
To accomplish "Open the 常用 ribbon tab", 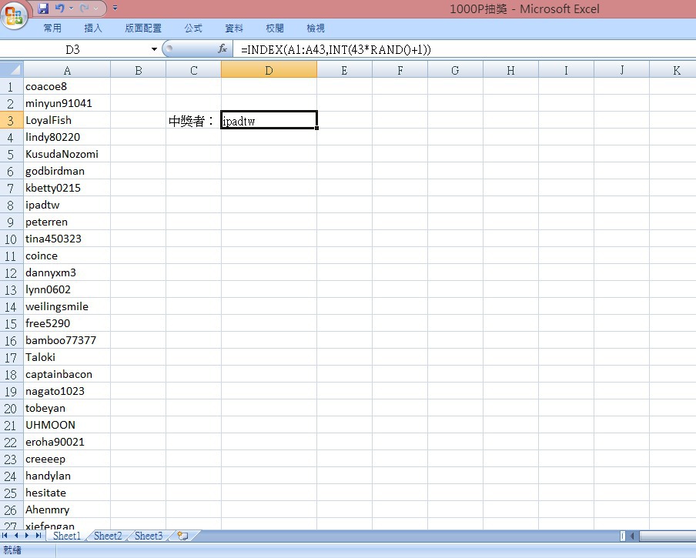I will click(52, 28).
